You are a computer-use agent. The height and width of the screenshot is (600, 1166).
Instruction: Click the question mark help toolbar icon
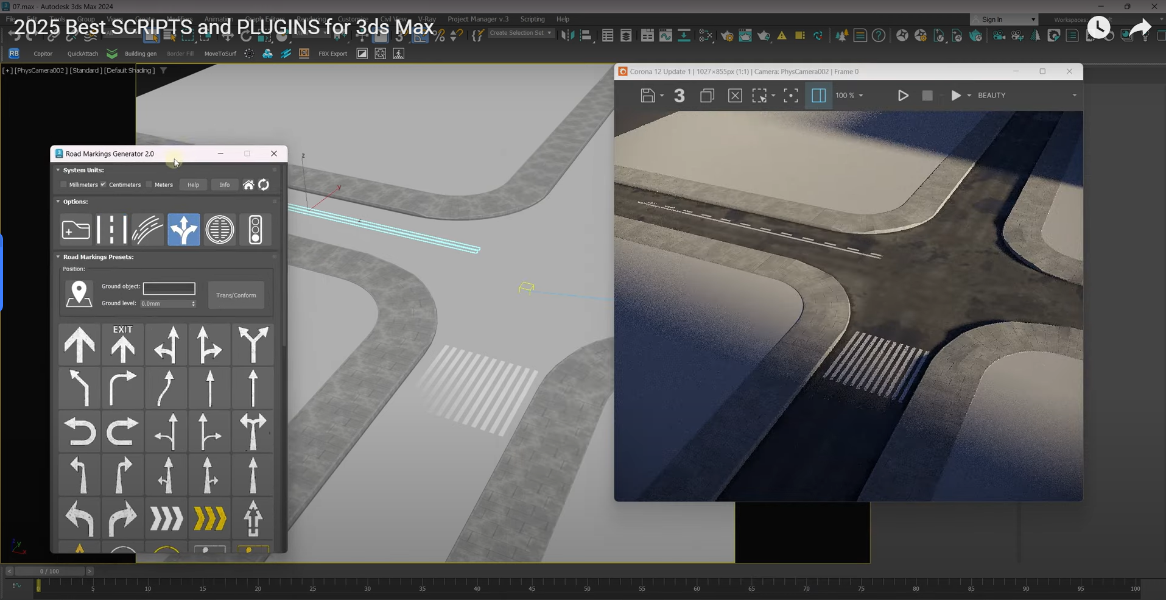point(879,36)
